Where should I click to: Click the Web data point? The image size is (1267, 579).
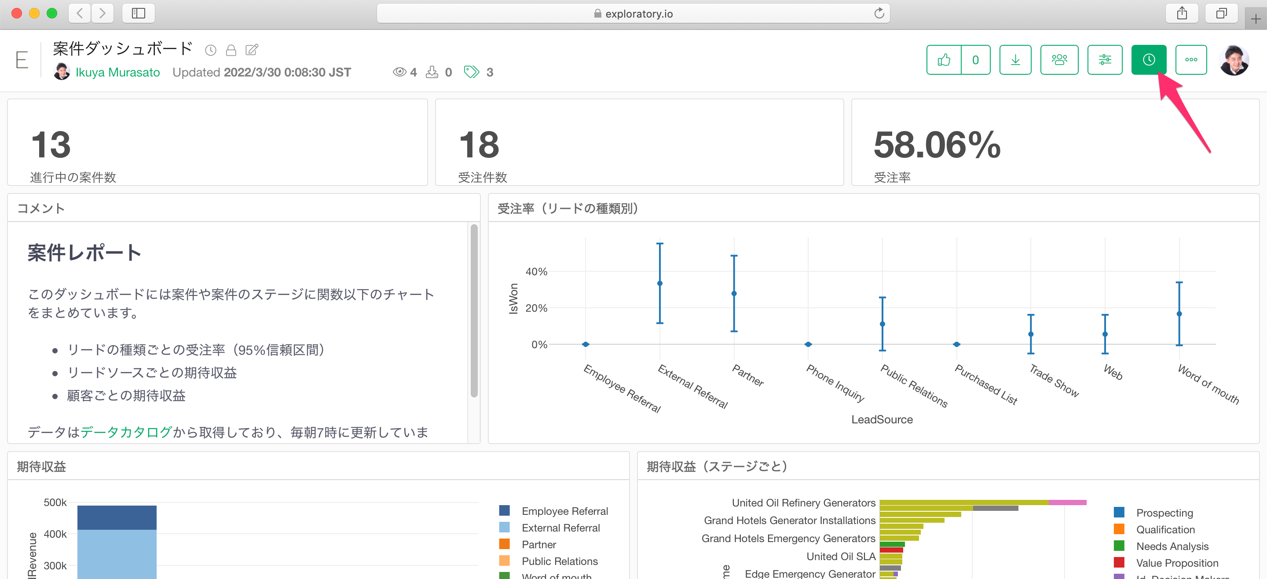pos(1105,334)
